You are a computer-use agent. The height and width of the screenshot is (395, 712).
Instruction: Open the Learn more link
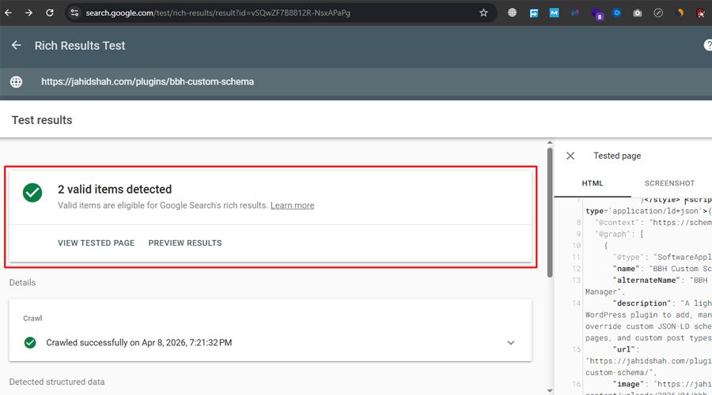click(292, 205)
